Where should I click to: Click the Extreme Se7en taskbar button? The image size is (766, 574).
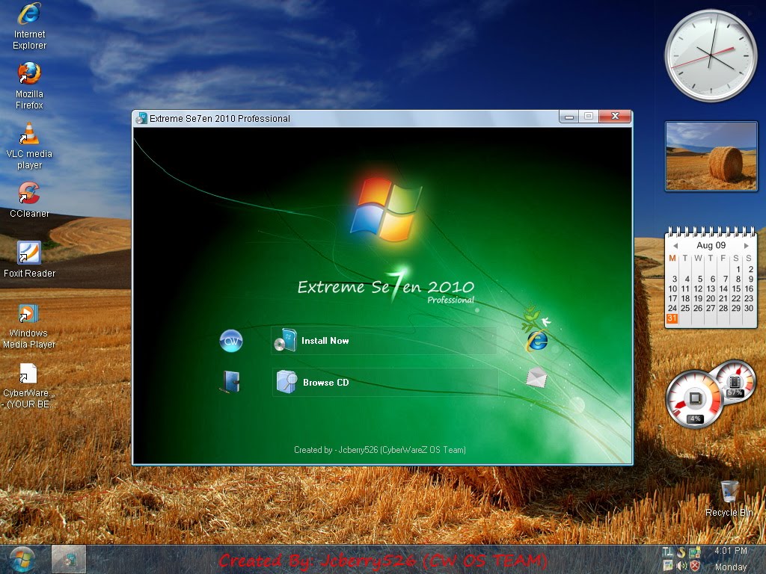pos(69,559)
